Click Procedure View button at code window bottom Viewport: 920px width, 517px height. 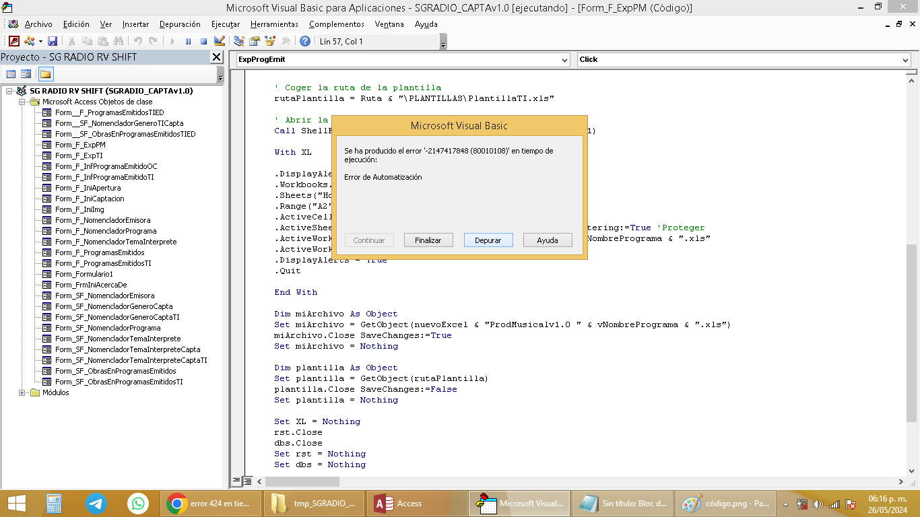point(236,481)
